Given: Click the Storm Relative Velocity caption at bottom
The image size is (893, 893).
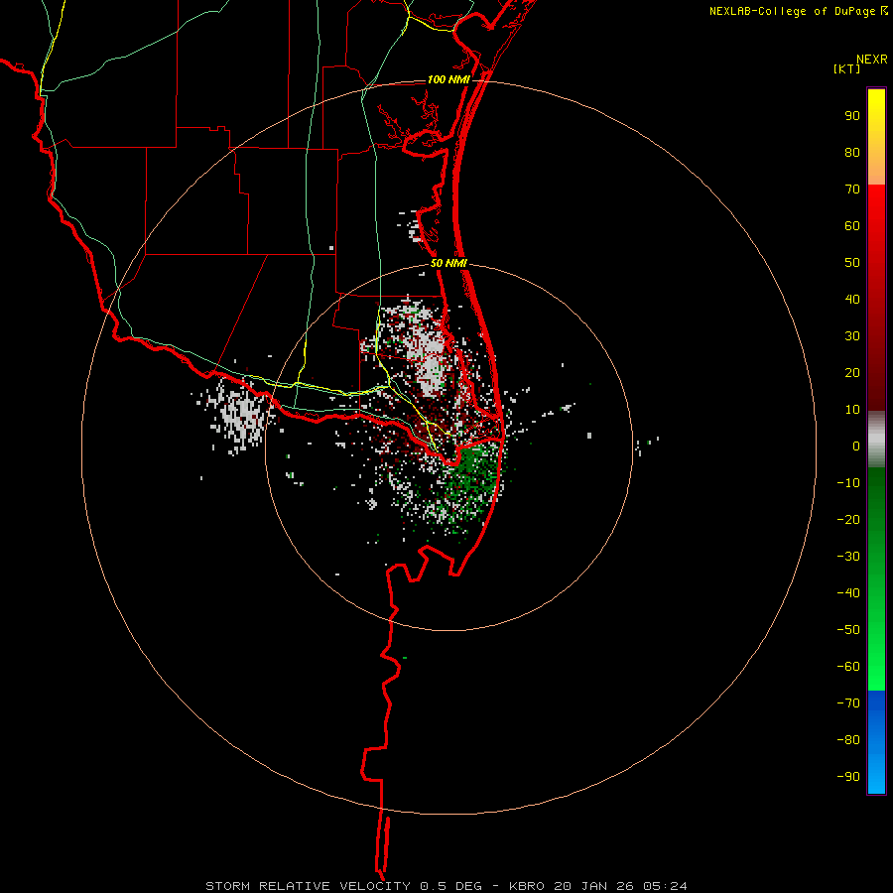Looking at the screenshot, I should [446, 886].
